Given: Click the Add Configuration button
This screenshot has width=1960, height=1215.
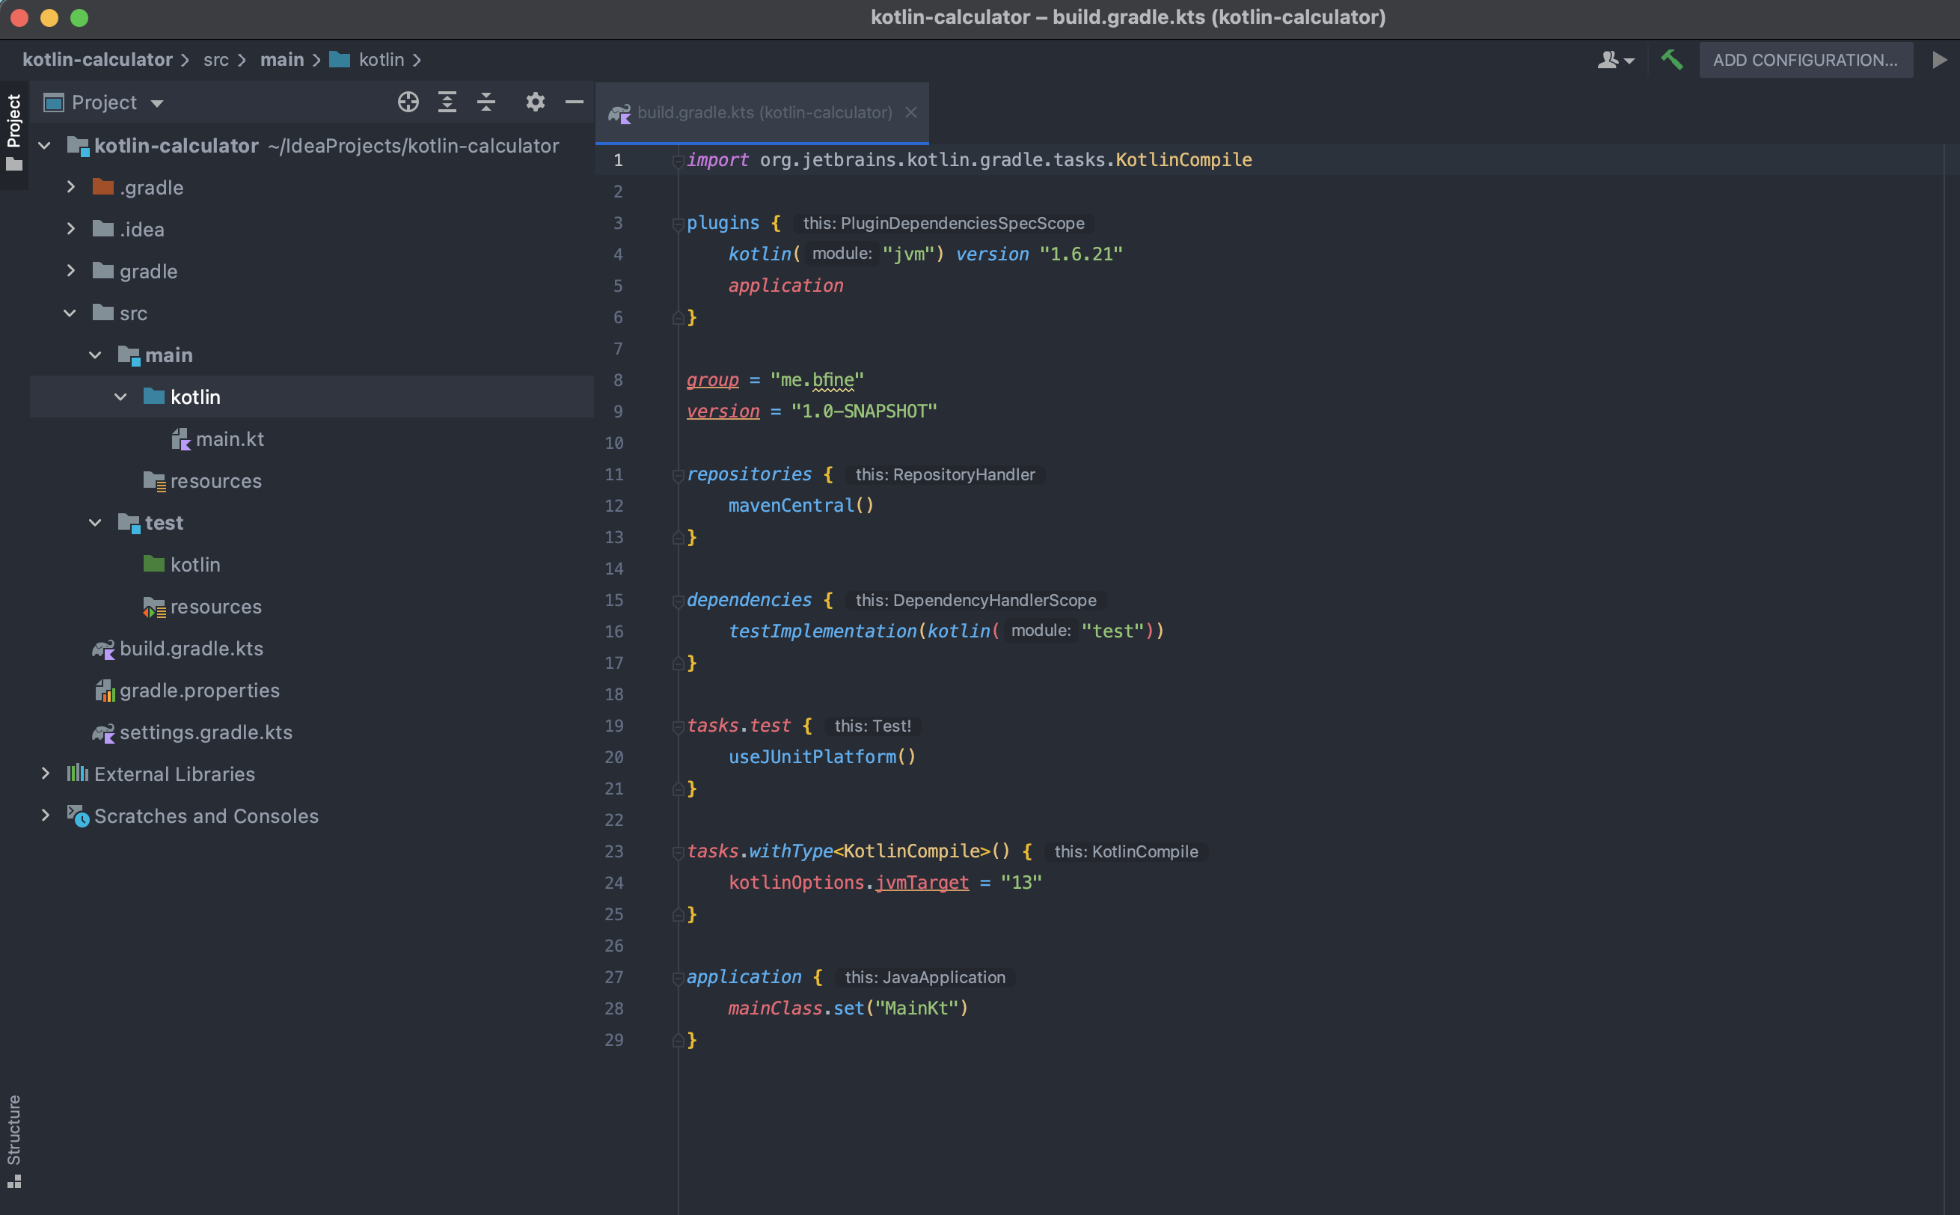Looking at the screenshot, I should (1804, 59).
